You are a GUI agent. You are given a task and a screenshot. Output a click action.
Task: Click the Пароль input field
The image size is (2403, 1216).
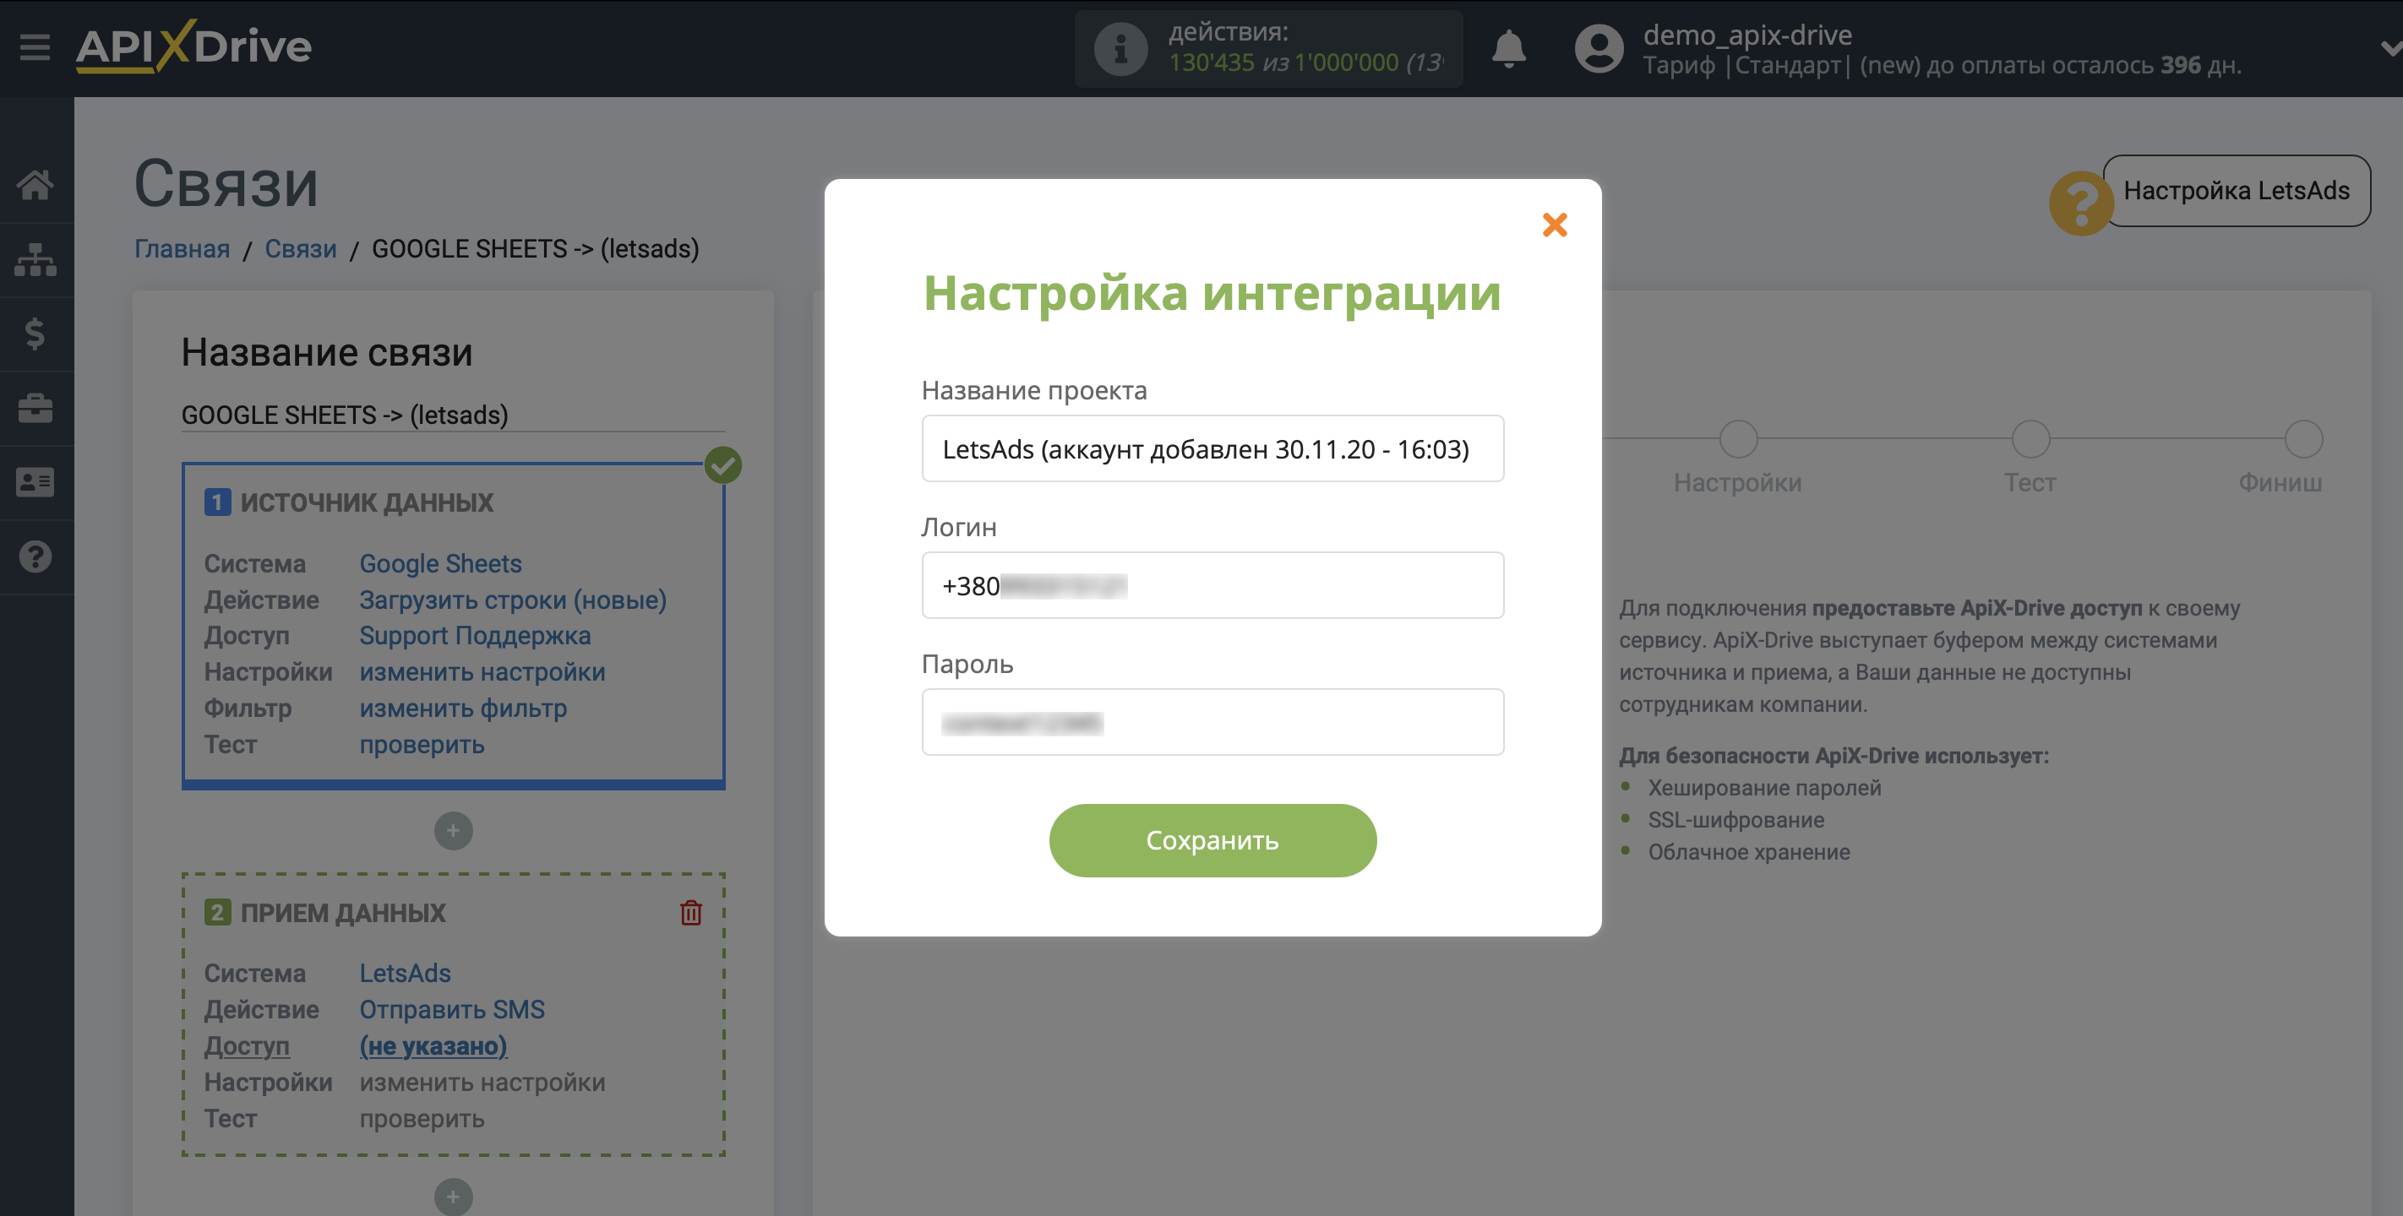[1212, 723]
